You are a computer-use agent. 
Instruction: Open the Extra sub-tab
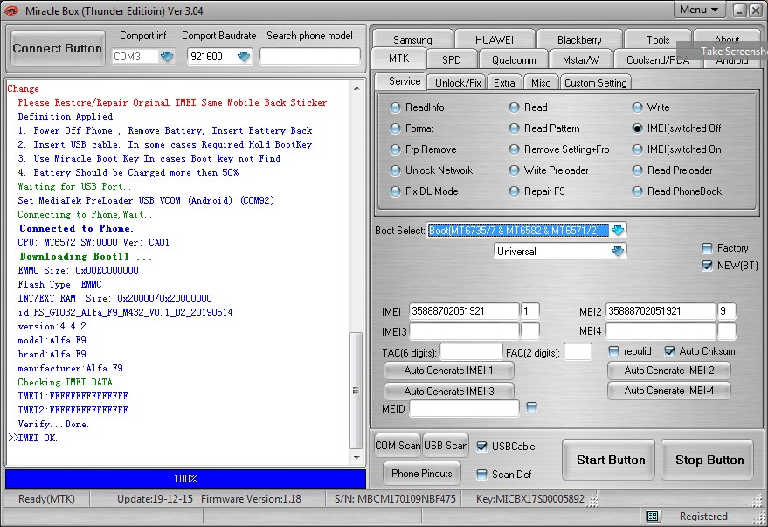click(504, 82)
